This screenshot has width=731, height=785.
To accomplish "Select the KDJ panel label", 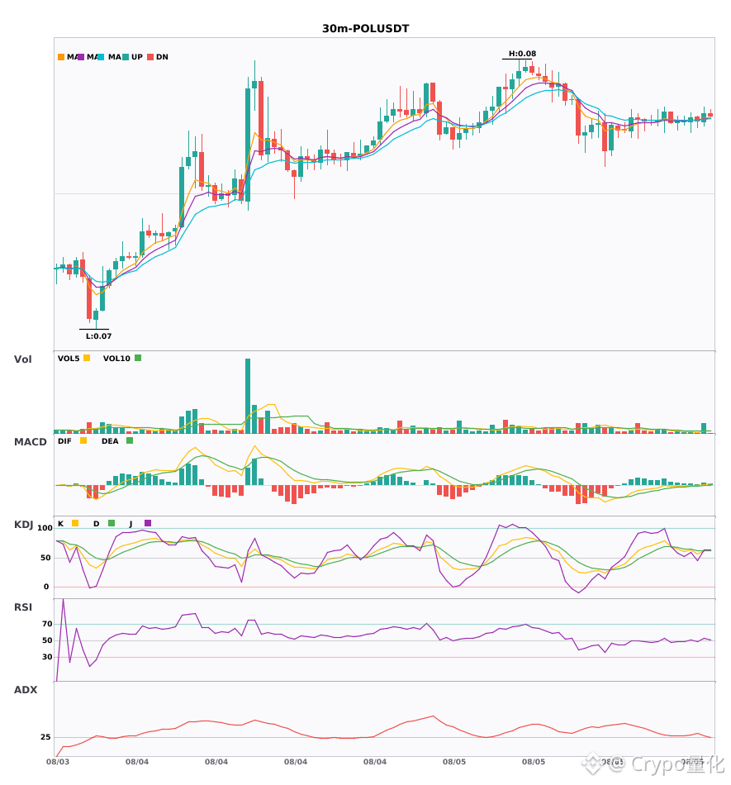I will click(x=23, y=525).
